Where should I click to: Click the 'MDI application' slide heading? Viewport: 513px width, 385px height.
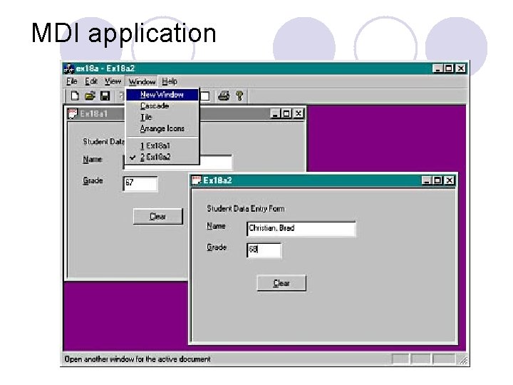tap(124, 33)
